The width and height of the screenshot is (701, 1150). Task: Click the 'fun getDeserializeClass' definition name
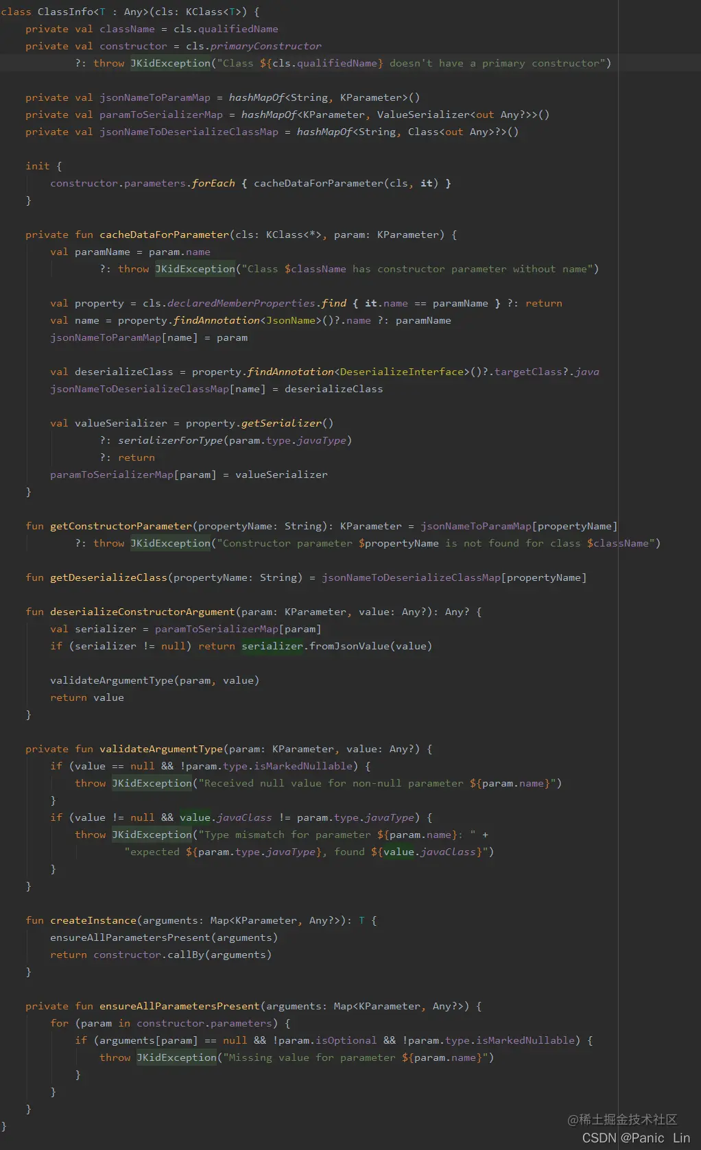[x=109, y=577]
